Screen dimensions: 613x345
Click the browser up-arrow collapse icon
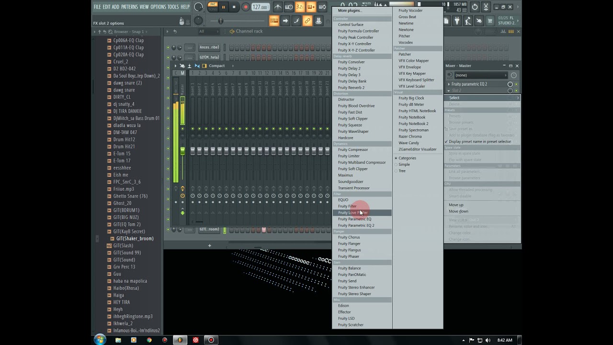(x=100, y=31)
